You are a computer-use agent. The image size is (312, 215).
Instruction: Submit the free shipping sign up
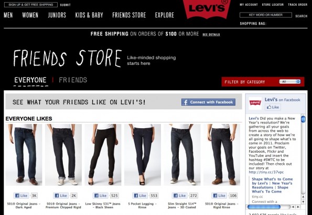[65, 5]
